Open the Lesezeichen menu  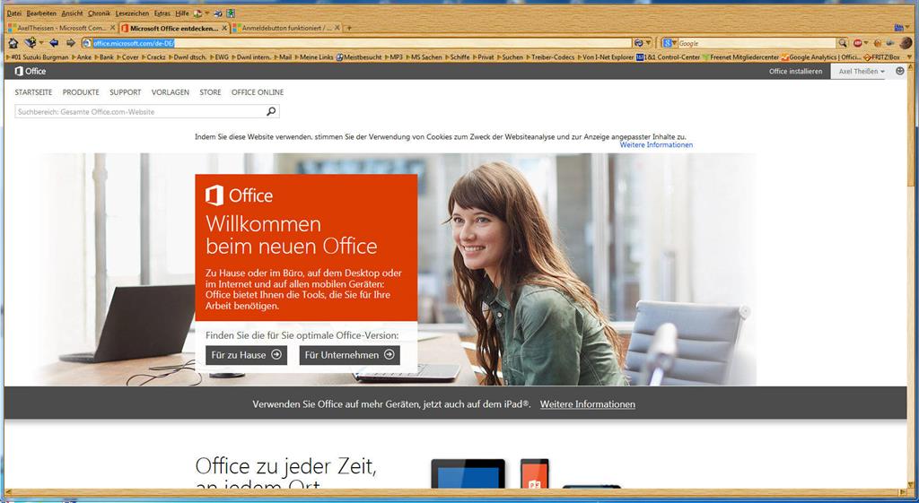click(x=132, y=13)
